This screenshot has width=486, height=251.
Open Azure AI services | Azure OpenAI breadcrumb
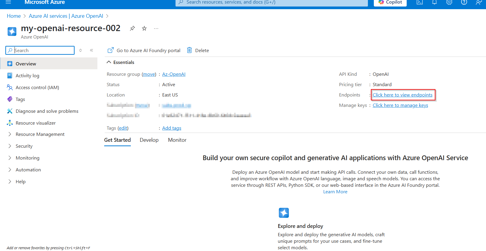(66, 16)
